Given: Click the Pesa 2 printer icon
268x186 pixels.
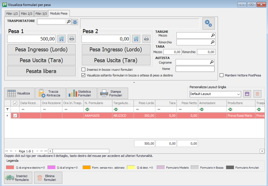Looking at the screenshot, I should click(x=146, y=39).
